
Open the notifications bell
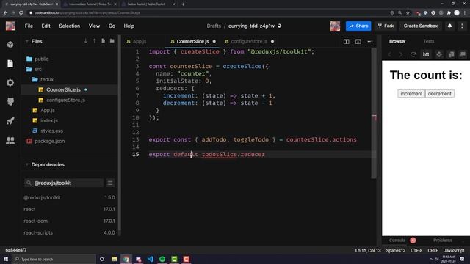[x=449, y=26]
